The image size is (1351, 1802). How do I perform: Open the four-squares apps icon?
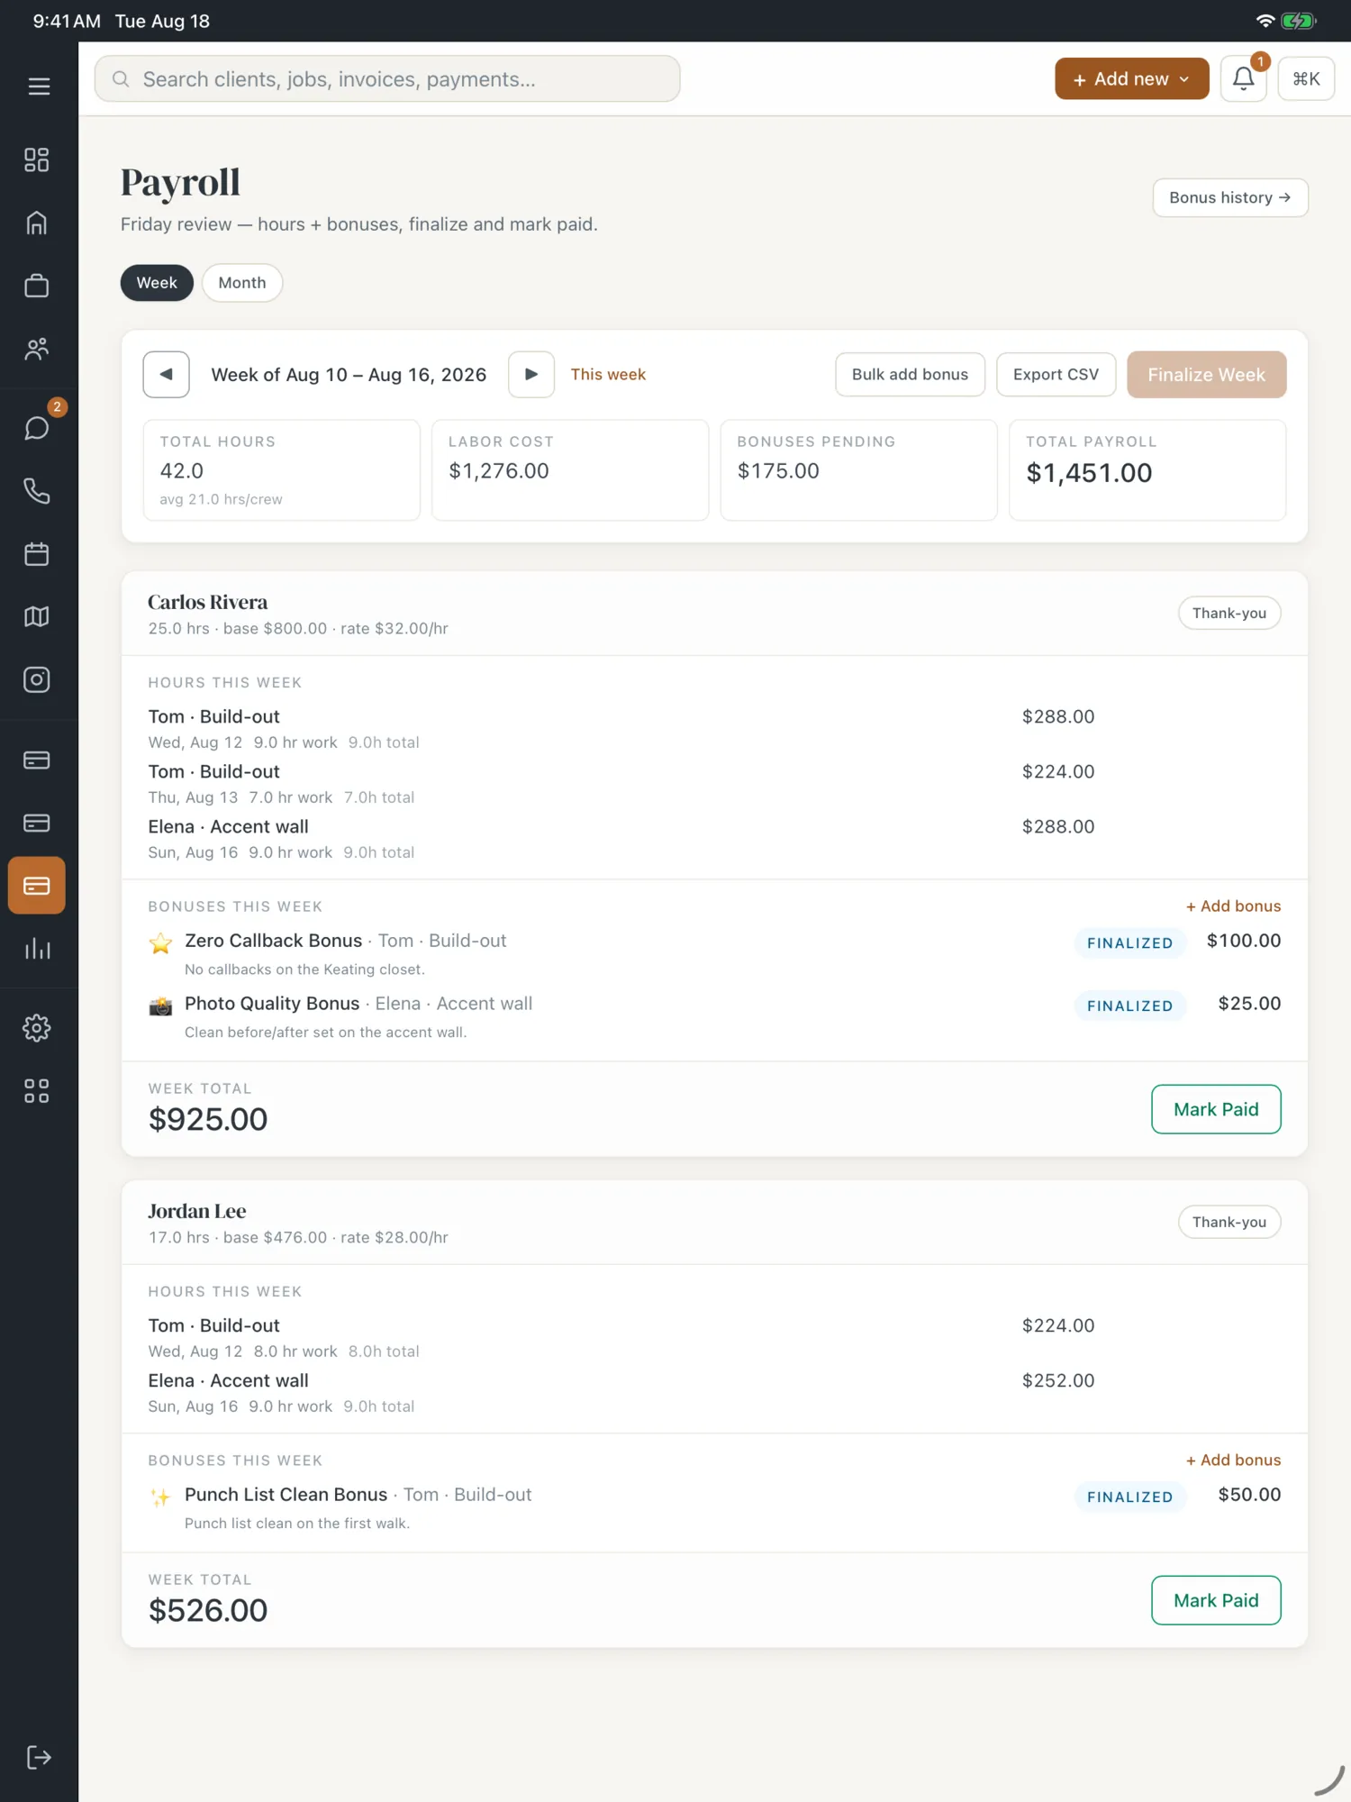37,1091
